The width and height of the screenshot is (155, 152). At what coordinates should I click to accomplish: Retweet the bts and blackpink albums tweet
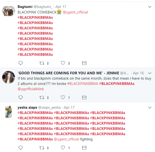42,98
